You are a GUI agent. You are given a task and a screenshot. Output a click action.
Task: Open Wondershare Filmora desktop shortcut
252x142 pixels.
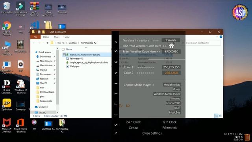point(20,9)
